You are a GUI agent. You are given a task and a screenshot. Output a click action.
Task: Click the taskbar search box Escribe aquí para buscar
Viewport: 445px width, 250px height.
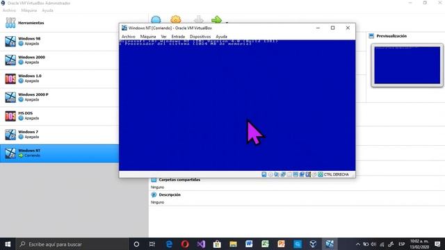coord(72,244)
